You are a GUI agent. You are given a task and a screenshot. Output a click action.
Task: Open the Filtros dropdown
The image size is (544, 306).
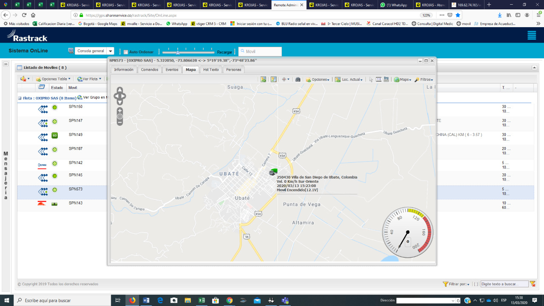click(x=424, y=79)
